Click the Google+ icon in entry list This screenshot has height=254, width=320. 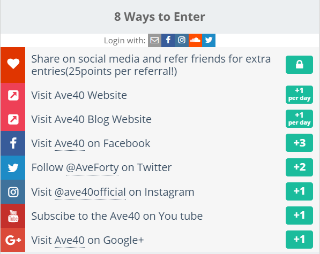coord(13,240)
